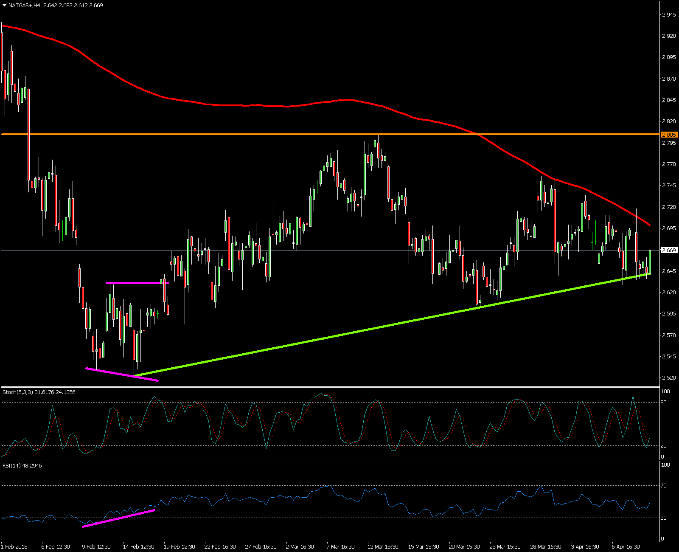The width and height of the screenshot is (679, 552).
Task: Click the triangle arrow beside NATGAS+,H4
Action: click(x=4, y=6)
